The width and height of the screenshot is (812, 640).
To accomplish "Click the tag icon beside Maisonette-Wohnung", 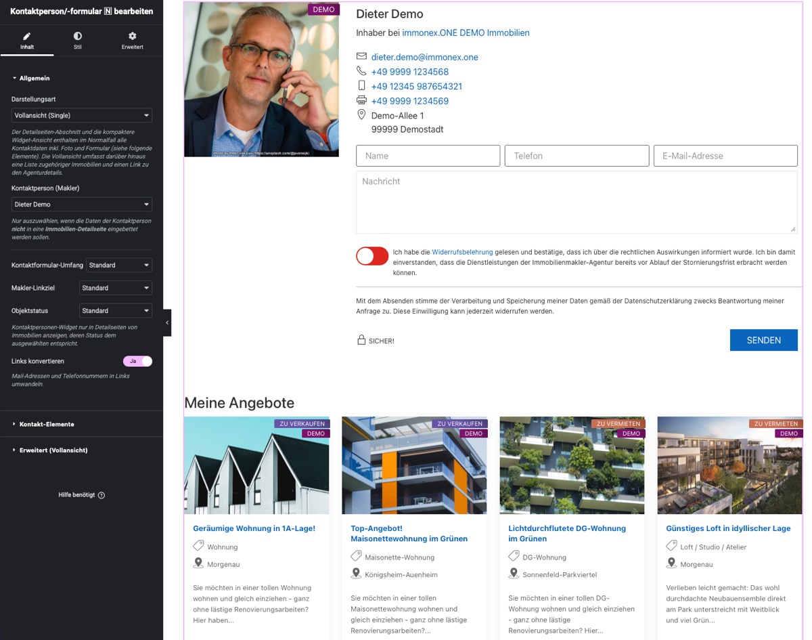I will coord(356,556).
